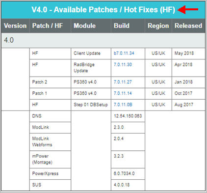The width and height of the screenshot is (207, 193).
Task: Open build link 7.0.11.30
Action: point(123,65)
